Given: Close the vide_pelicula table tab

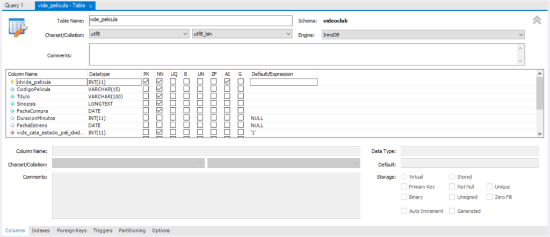Looking at the screenshot, I should tap(91, 5).
